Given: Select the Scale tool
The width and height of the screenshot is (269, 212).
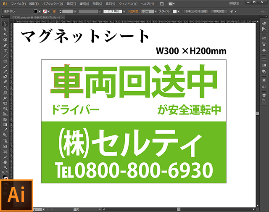Looking at the screenshot, I should (x=5, y=93).
